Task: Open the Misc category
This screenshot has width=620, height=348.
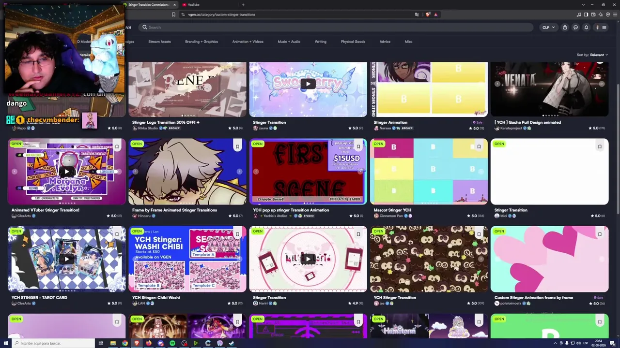Action: (409, 42)
